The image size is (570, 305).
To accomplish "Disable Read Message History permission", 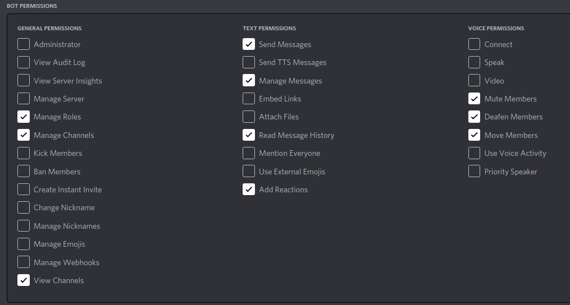I will [249, 135].
